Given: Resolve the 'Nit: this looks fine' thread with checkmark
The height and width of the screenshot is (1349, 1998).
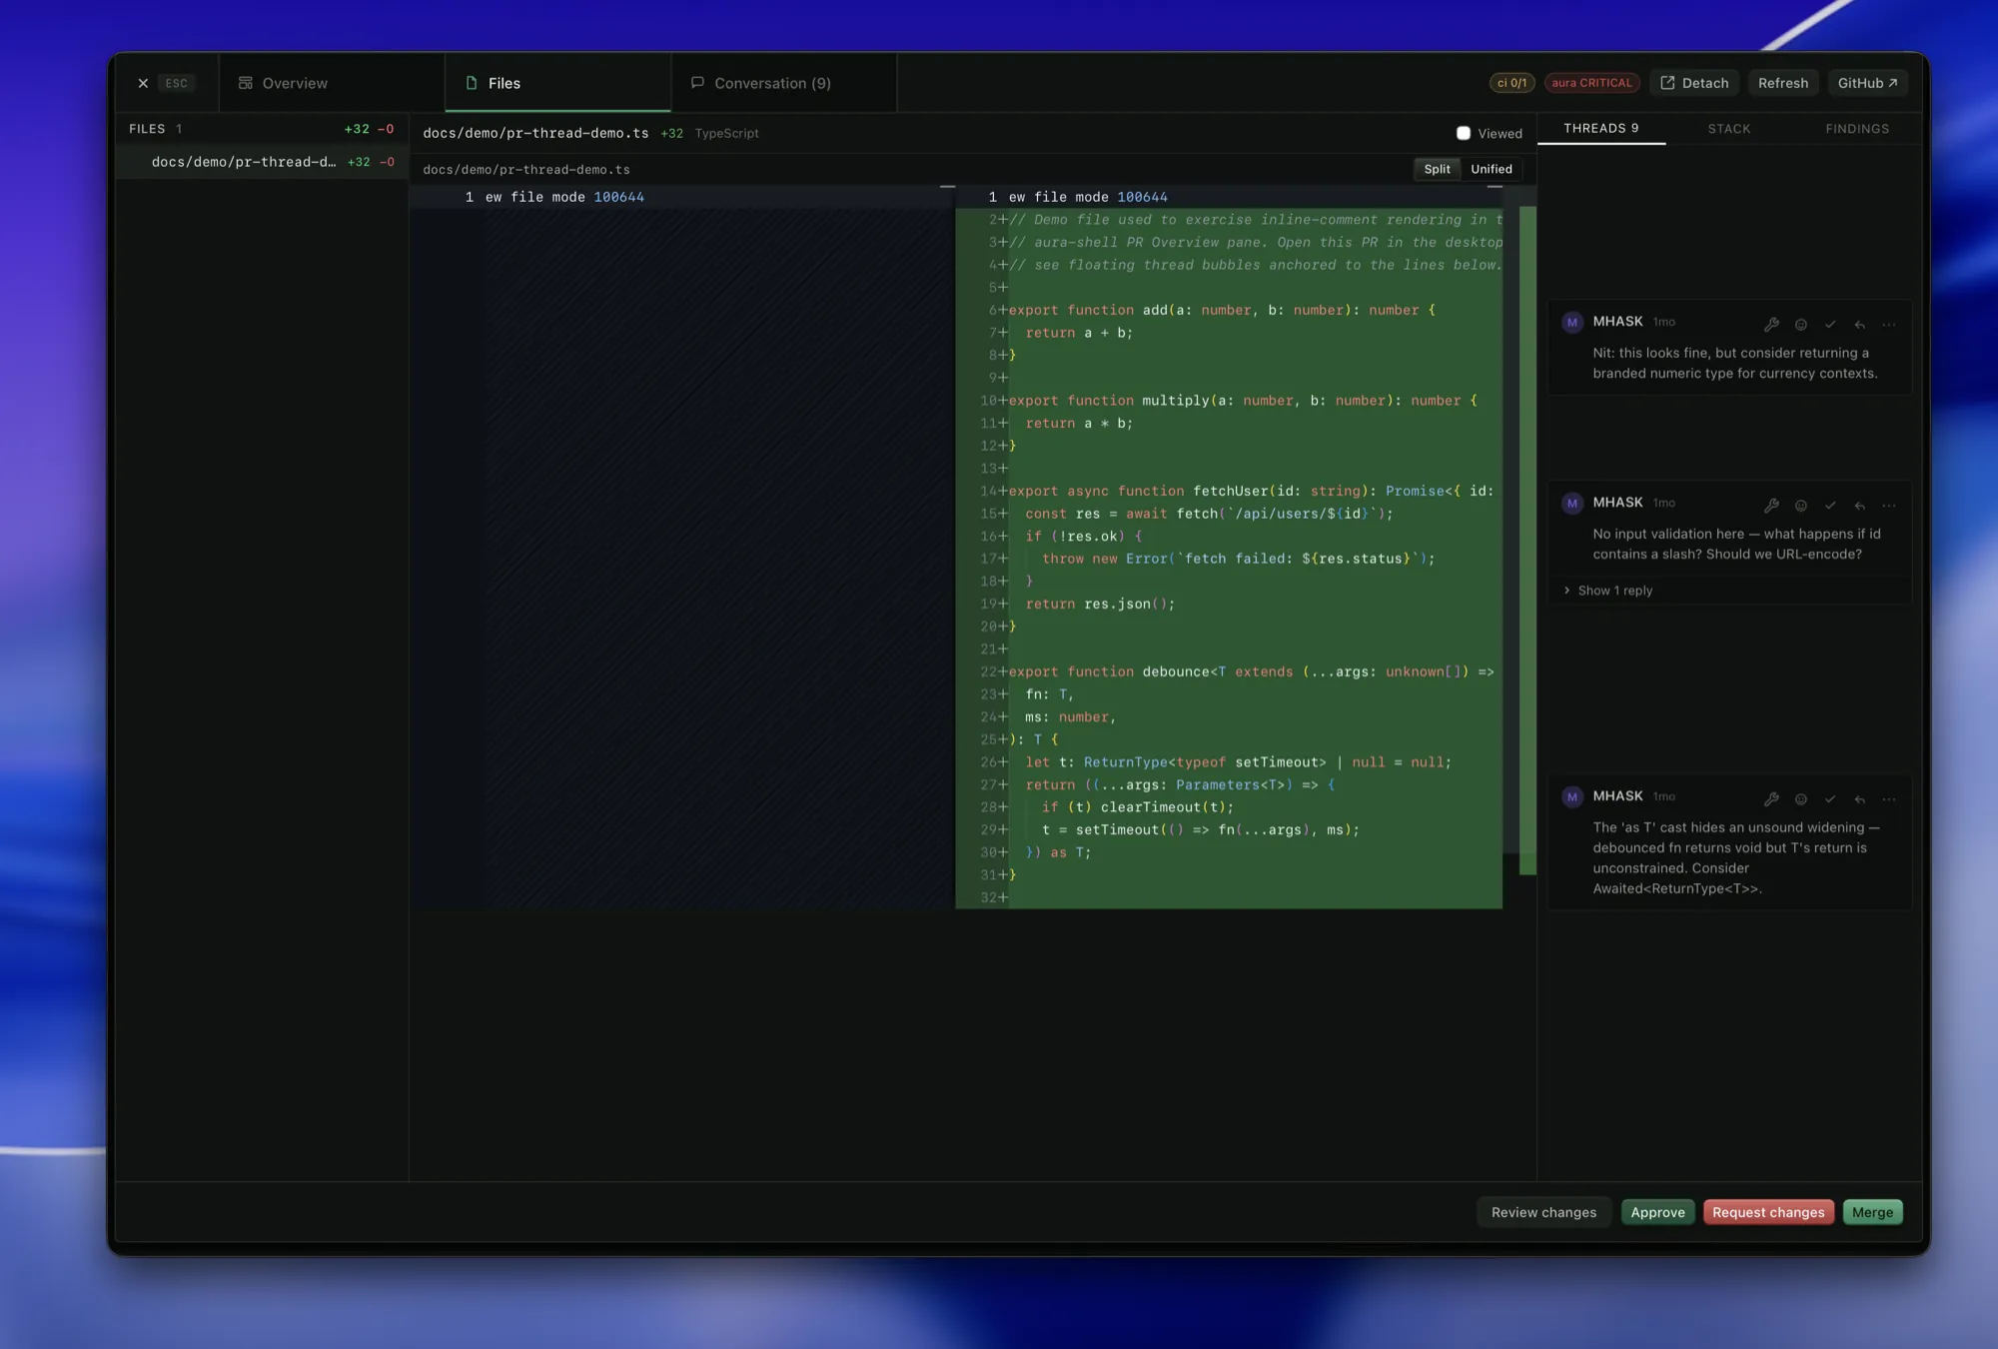Looking at the screenshot, I should pos(1830,324).
